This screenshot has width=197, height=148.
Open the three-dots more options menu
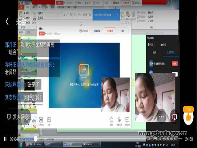tap(161, 117)
